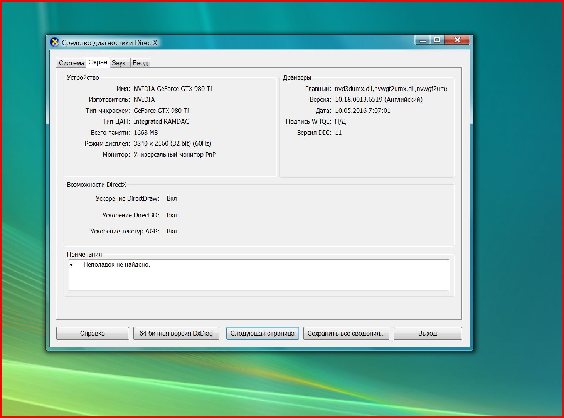Viewport: 564px width, 418px height.
Task: Click the device name NVIDIA GeForce GTX 980 Ti
Action: [173, 89]
